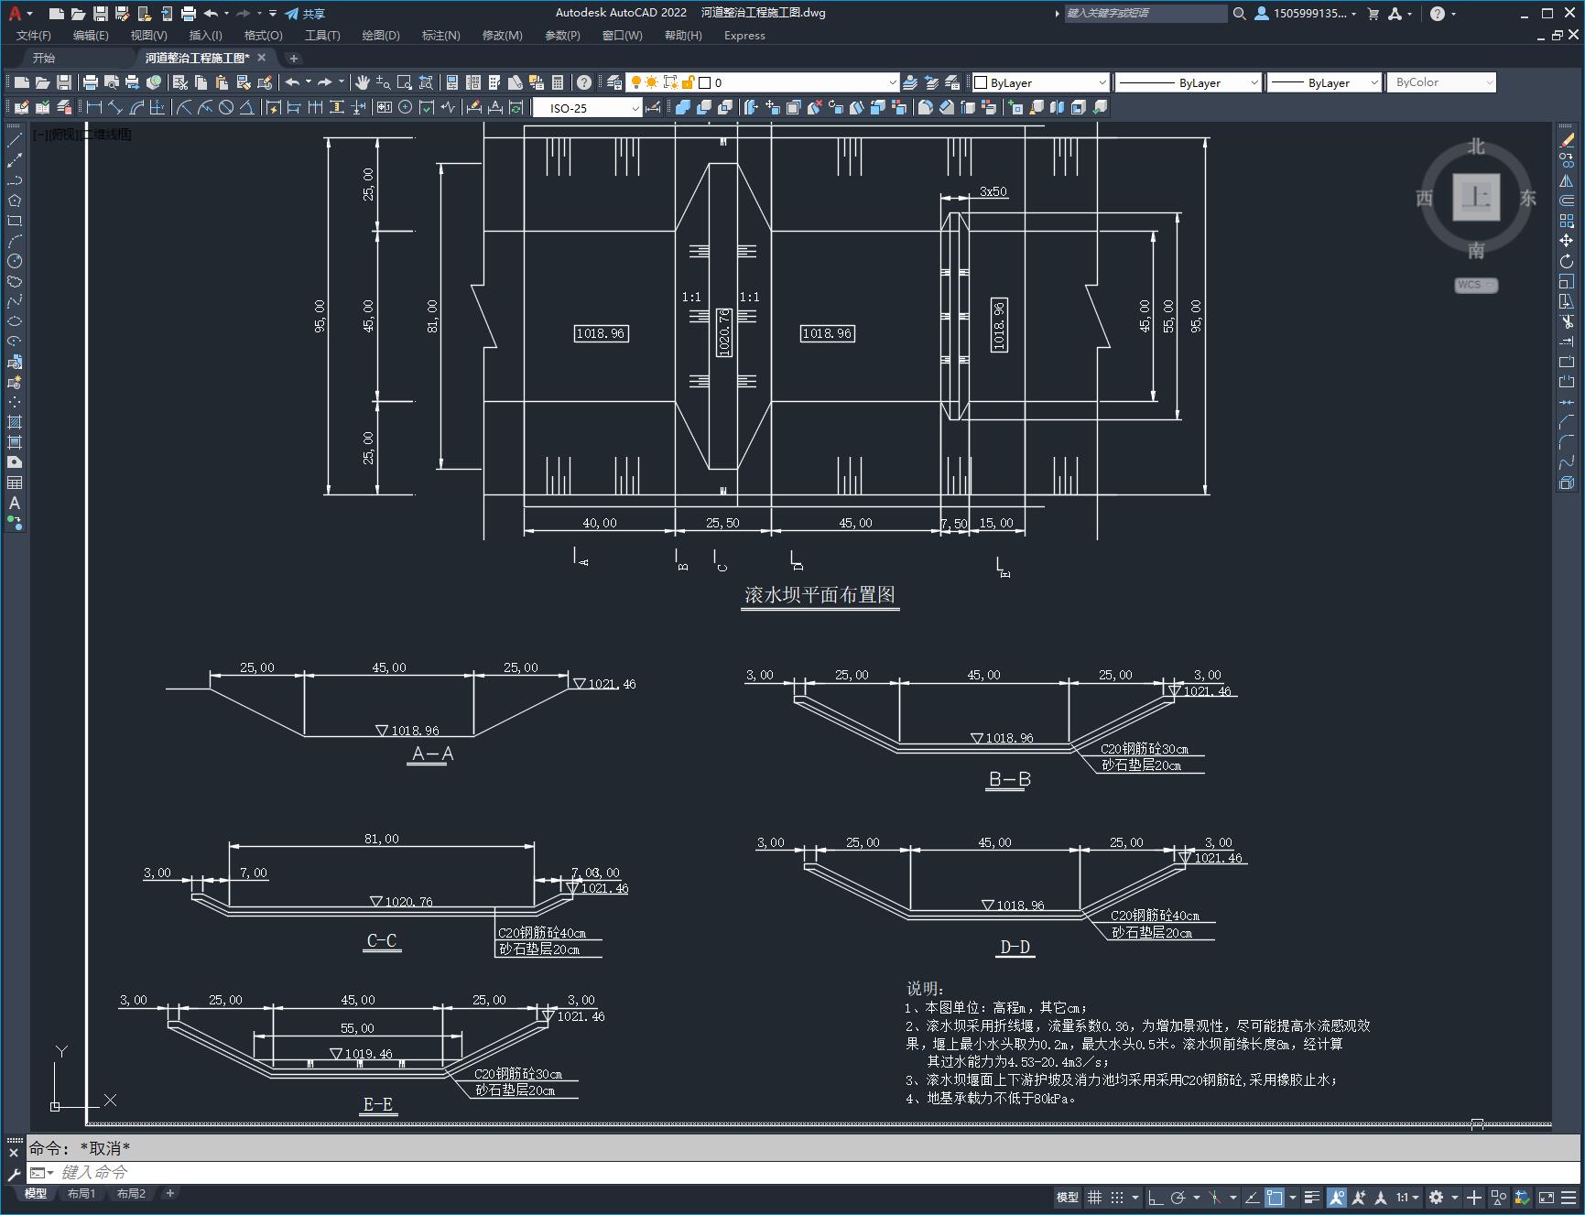Toggle Polar Tracking in status bar
This screenshot has height=1215, width=1585.
(1178, 1197)
